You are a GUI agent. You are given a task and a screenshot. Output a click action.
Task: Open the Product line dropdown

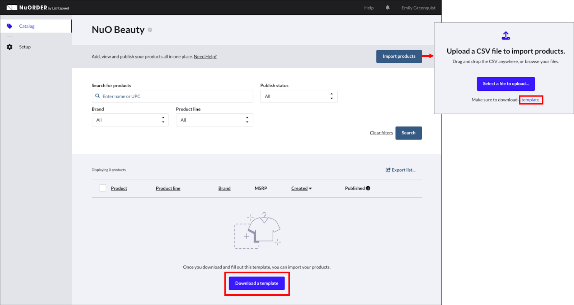(x=215, y=120)
